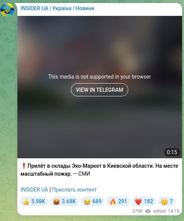This screenshot has width=184, height=221.
Task: Click the 379K view count
Action: click(138, 211)
